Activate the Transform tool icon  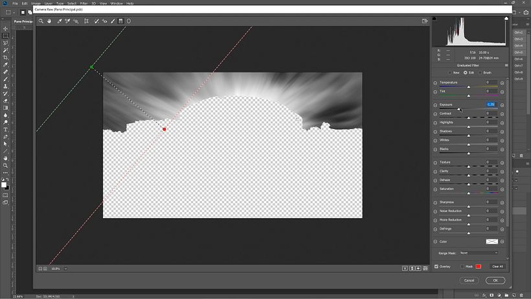[x=86, y=21]
